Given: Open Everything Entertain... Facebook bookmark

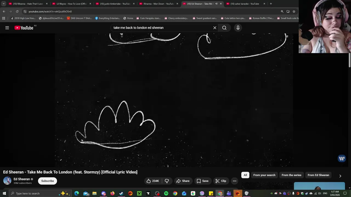Looking at the screenshot, I should pos(107,18).
